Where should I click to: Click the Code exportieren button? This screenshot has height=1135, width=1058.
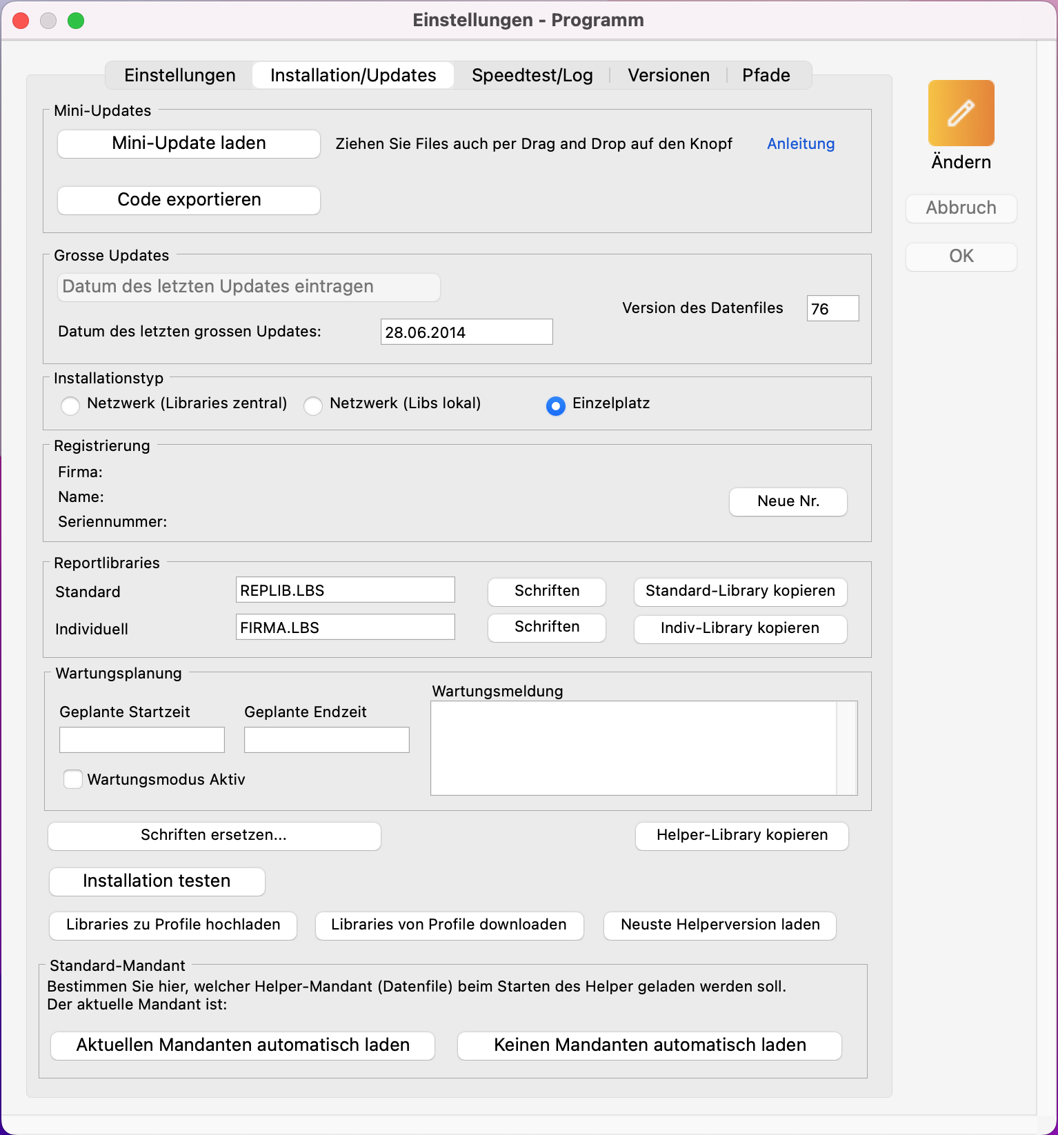(189, 200)
